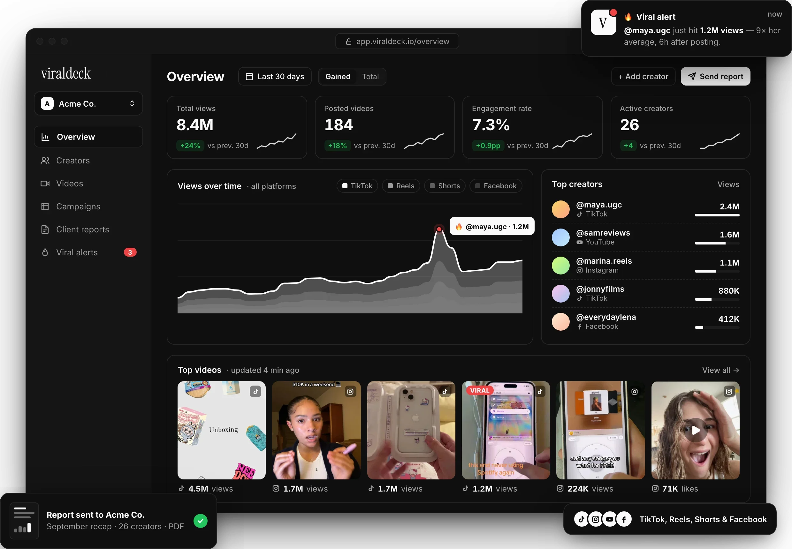792x549 pixels.
Task: Open the Last 30 days date picker
Action: (x=275, y=76)
